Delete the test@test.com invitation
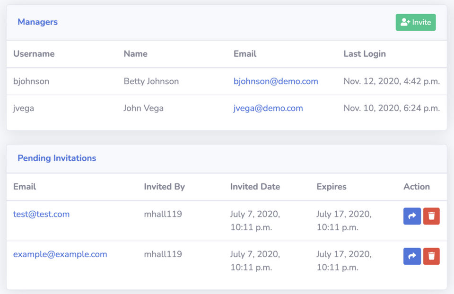 tap(431, 216)
